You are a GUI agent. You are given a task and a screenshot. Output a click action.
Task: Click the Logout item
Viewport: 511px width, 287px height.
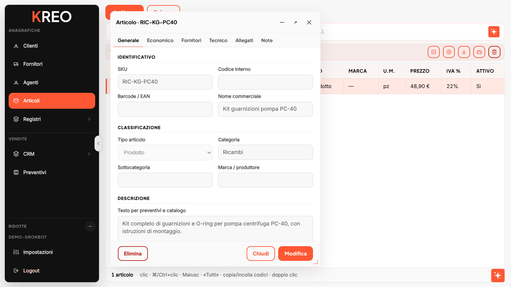point(52,271)
